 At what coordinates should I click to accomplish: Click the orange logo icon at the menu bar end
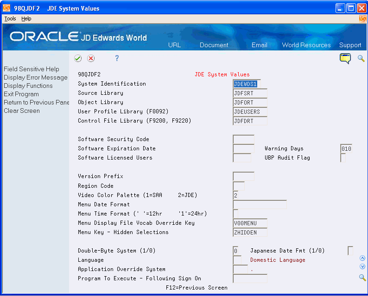pyautogui.click(x=362, y=19)
